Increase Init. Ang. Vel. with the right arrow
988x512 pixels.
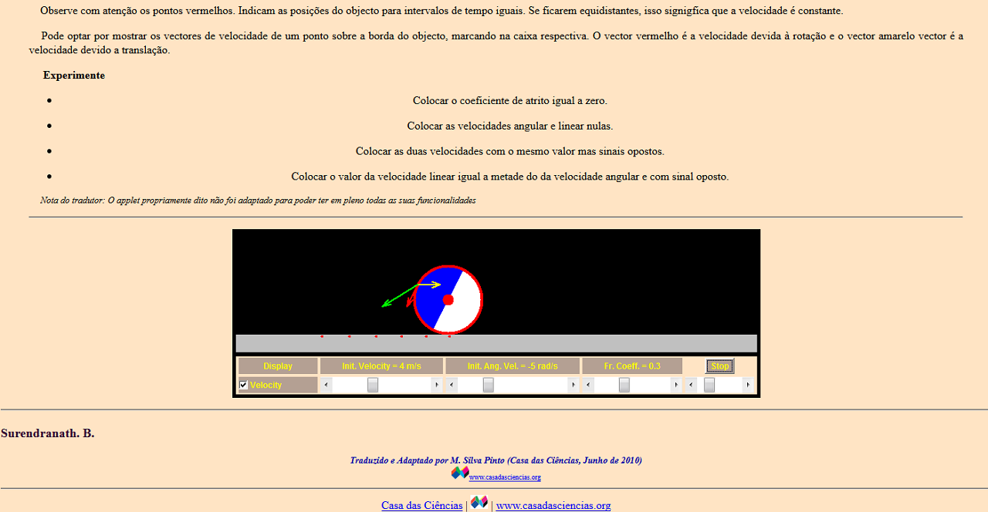[x=573, y=385]
